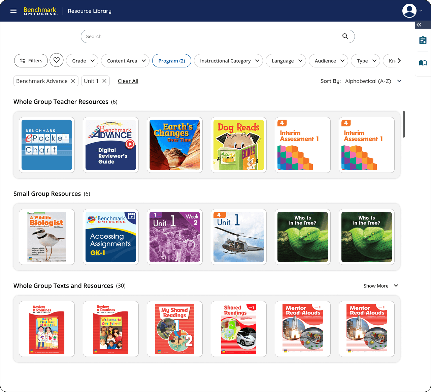The height and width of the screenshot is (392, 431).
Task: Remove the Unit 1 filter chip
Action: tap(104, 81)
